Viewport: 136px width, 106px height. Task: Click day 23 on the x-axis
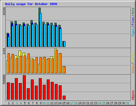96,103
